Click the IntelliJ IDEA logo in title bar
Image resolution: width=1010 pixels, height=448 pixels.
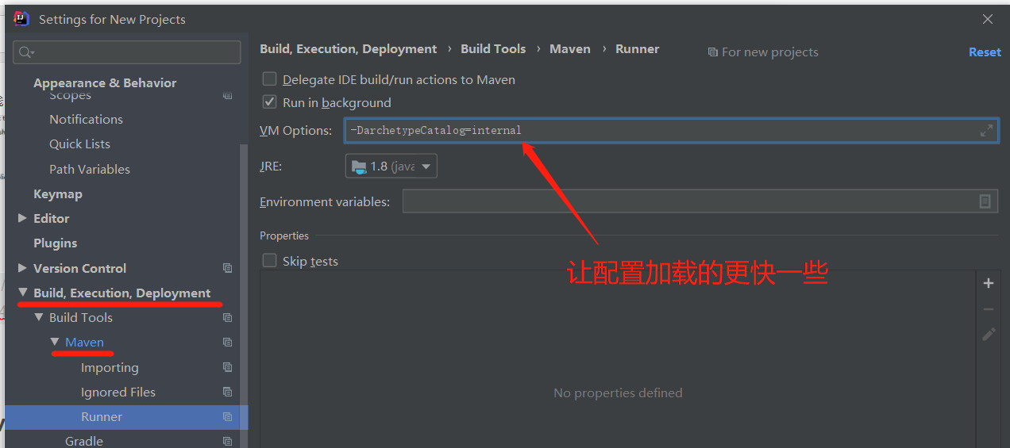pos(21,18)
